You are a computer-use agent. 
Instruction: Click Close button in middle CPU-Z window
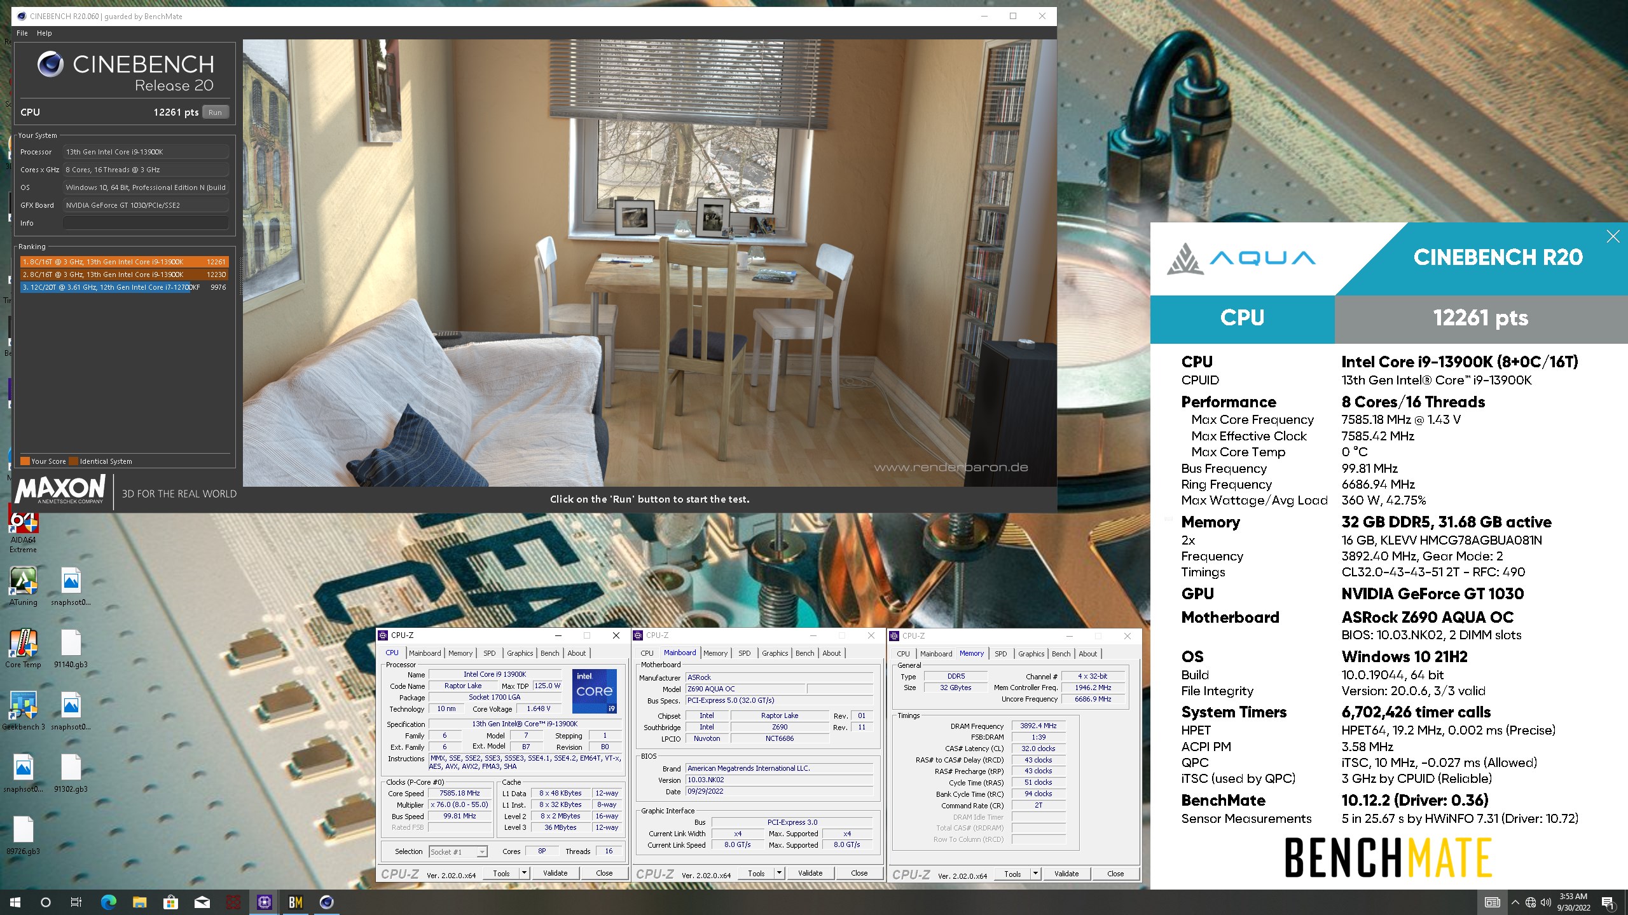(859, 873)
